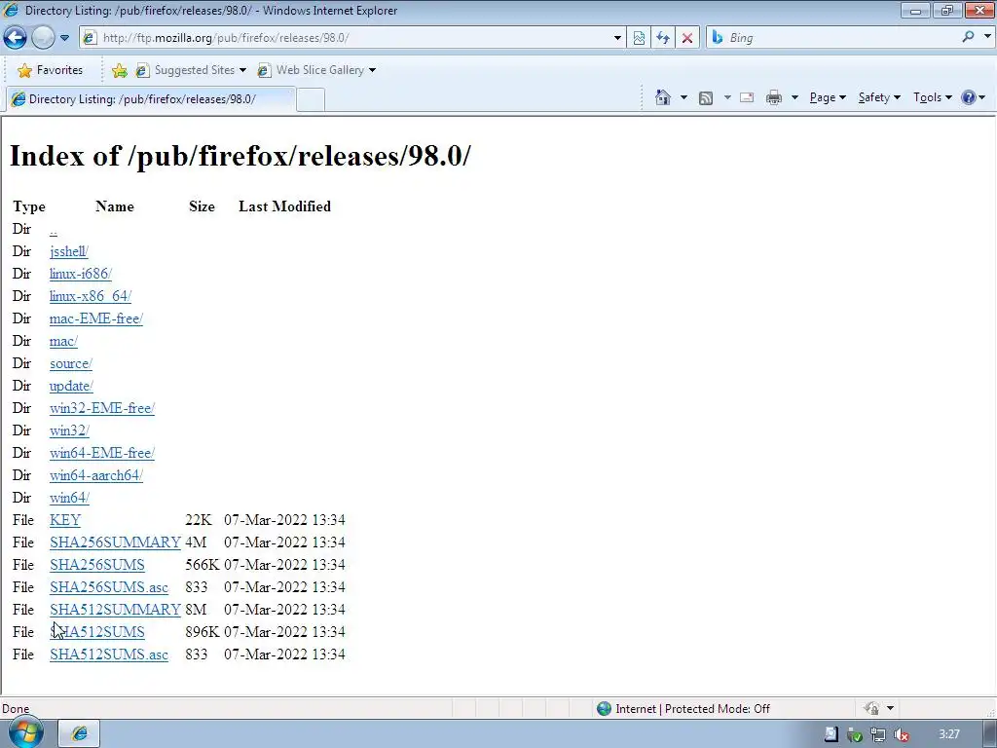
Task: Click the Refresh page icon
Action: pos(662,38)
